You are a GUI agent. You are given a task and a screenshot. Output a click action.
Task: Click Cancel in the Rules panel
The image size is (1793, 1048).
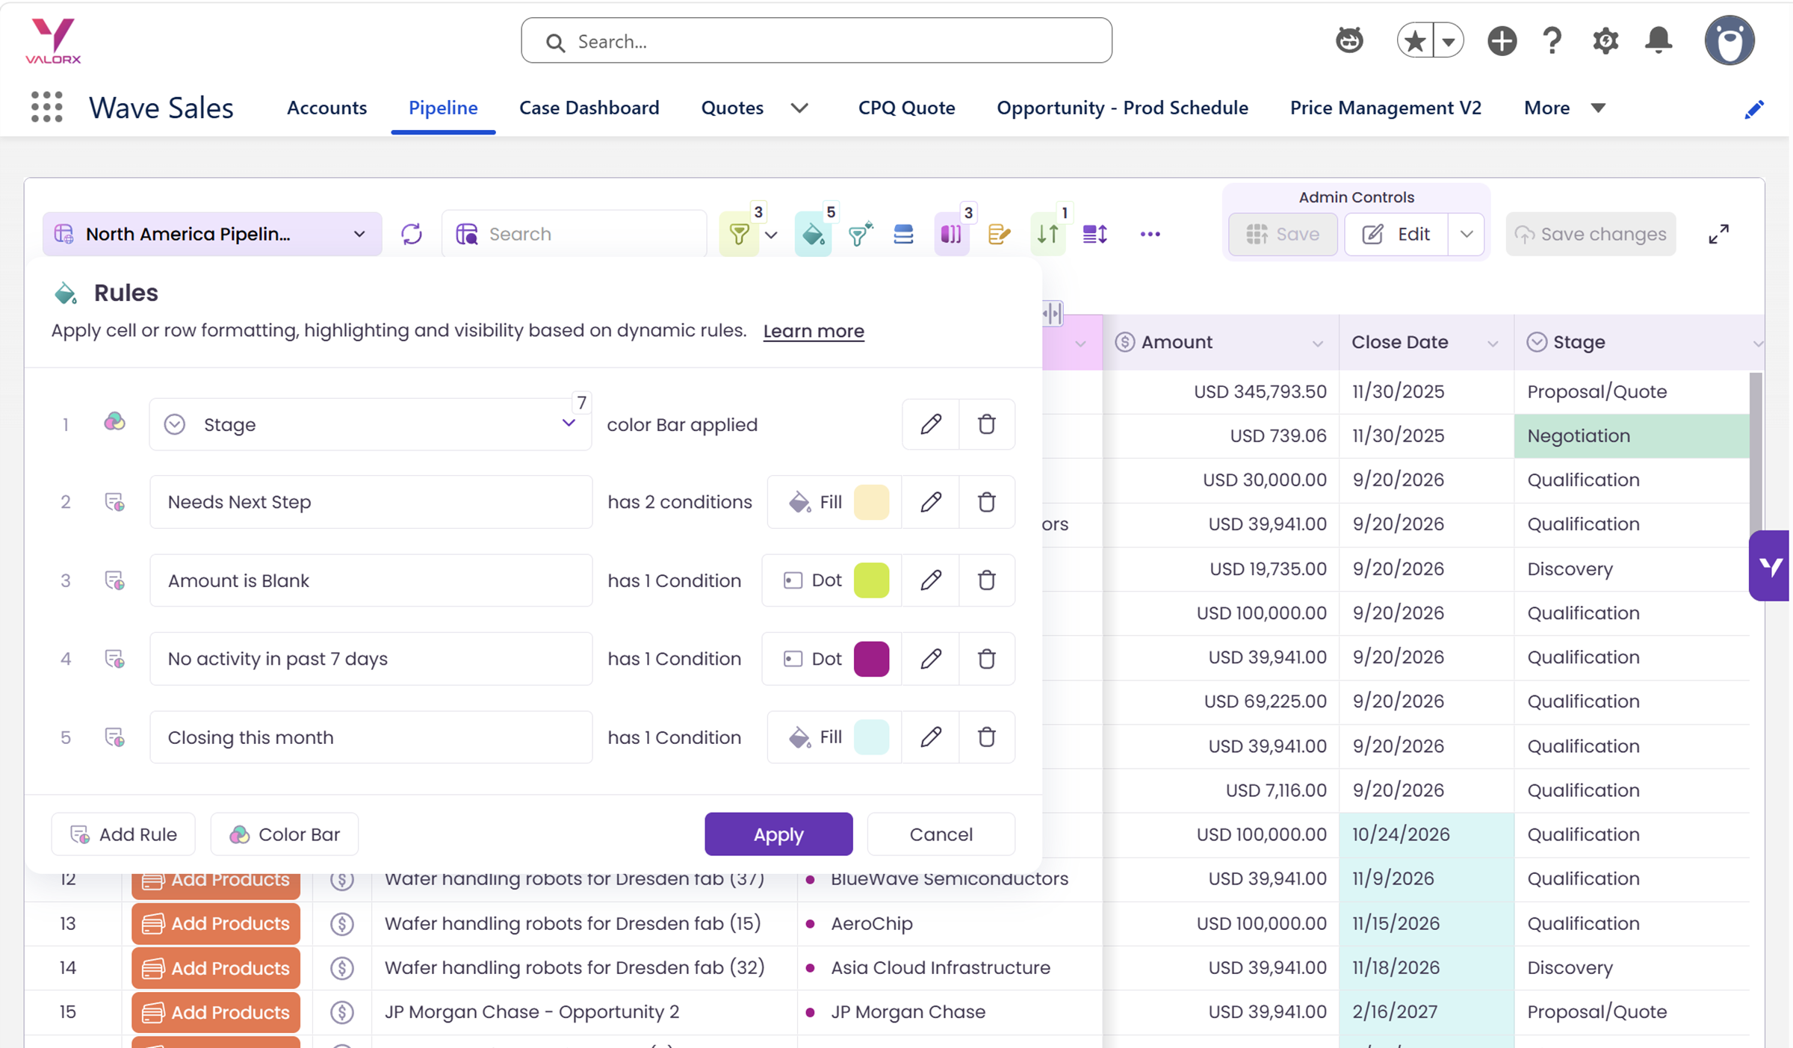tap(941, 834)
